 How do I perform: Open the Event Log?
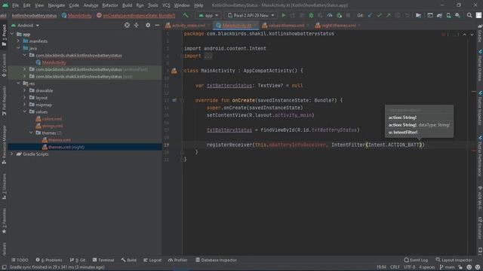tap(416, 260)
